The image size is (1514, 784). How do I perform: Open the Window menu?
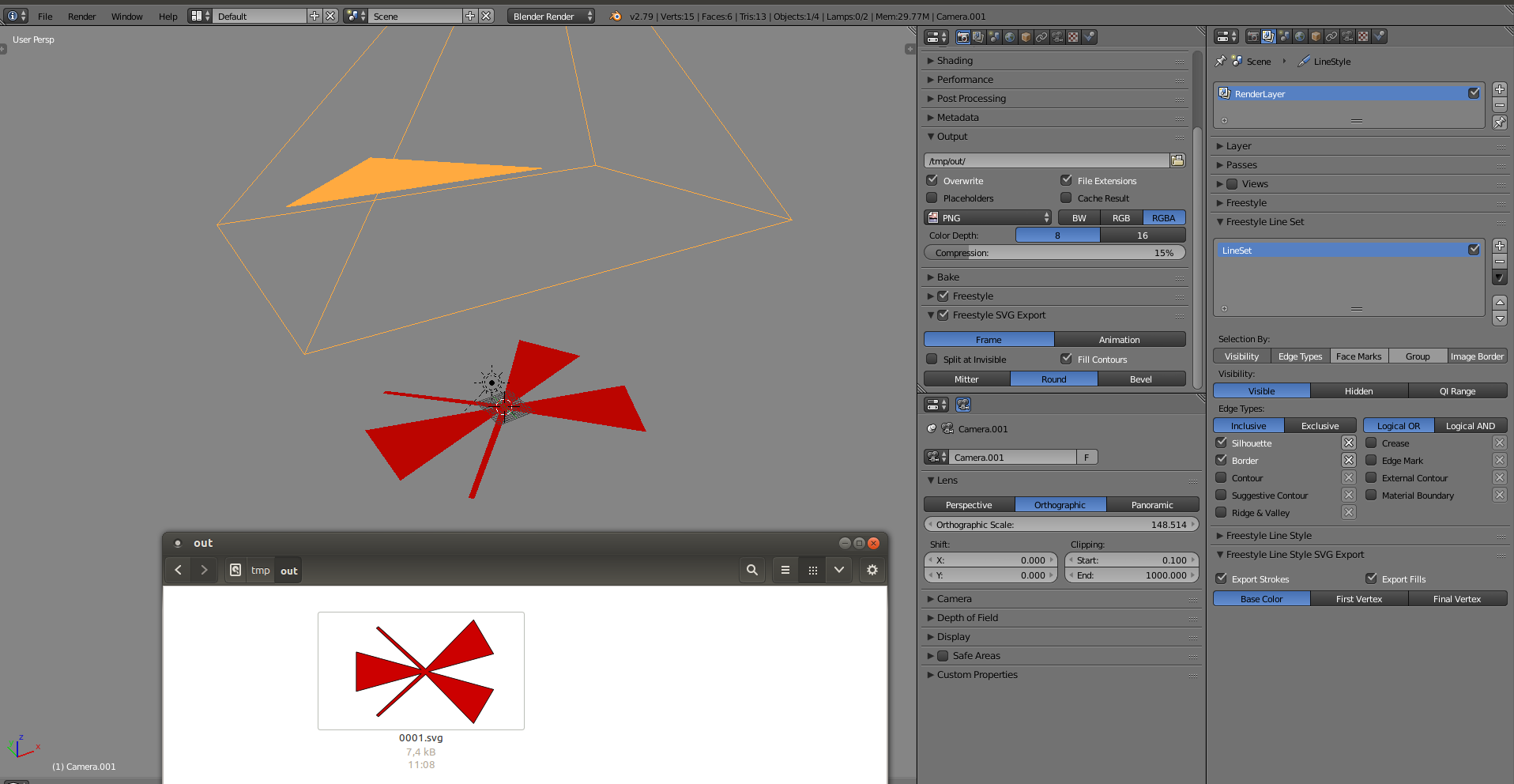tap(126, 16)
